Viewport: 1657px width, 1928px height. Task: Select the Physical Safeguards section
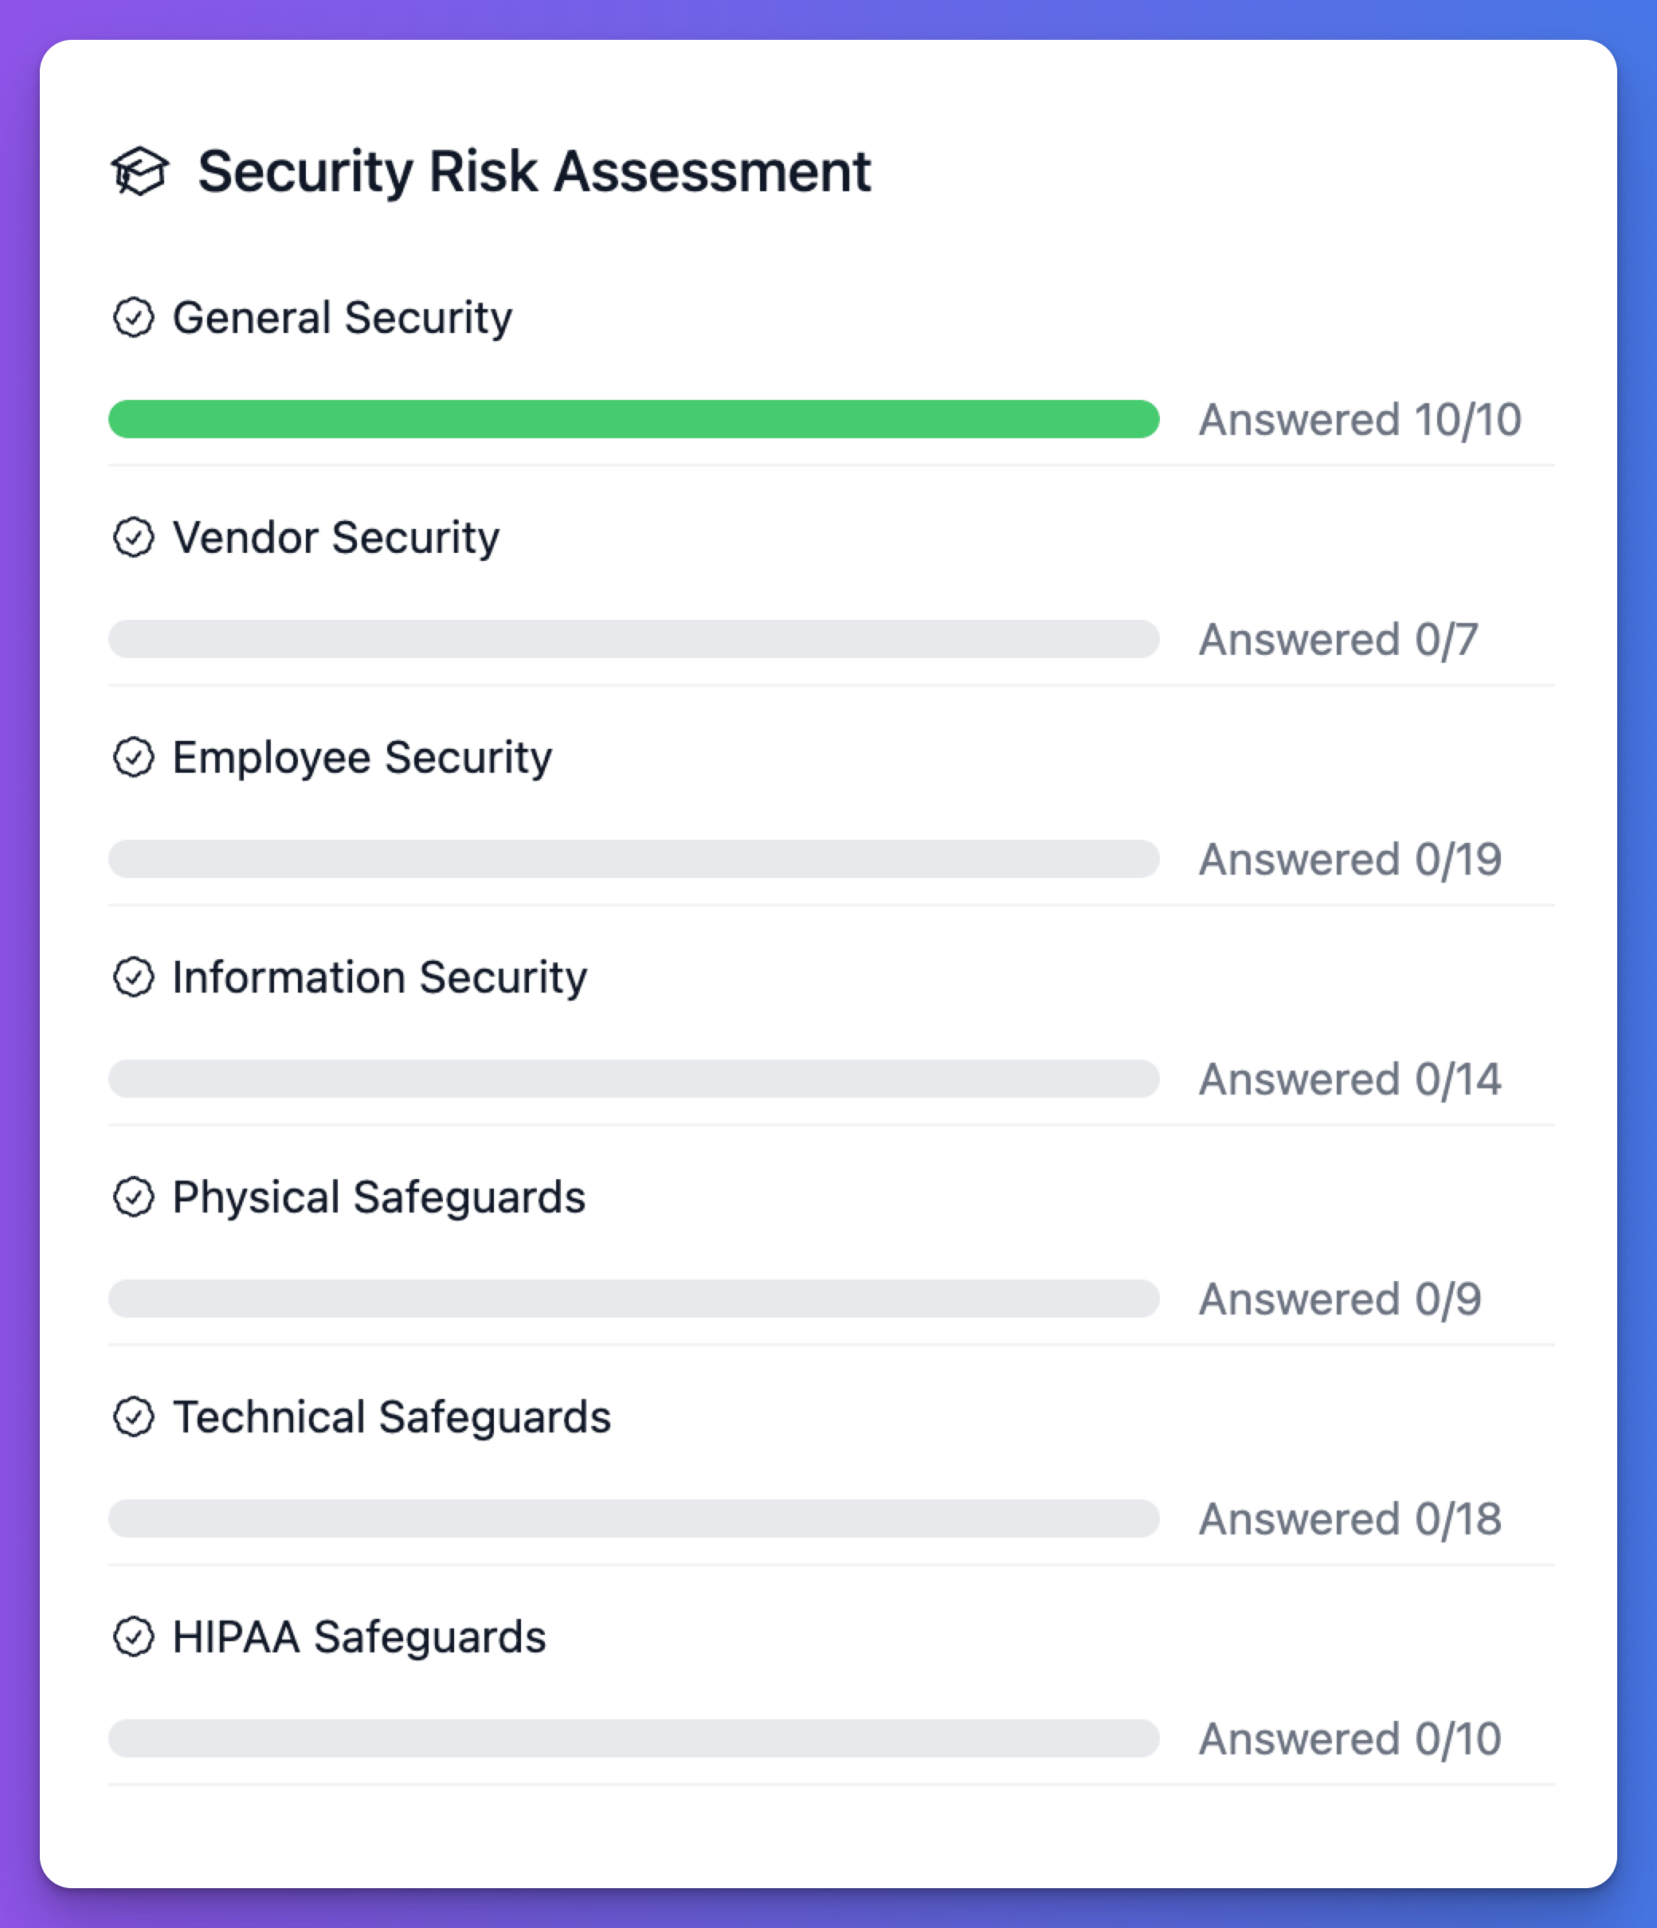click(x=378, y=1197)
